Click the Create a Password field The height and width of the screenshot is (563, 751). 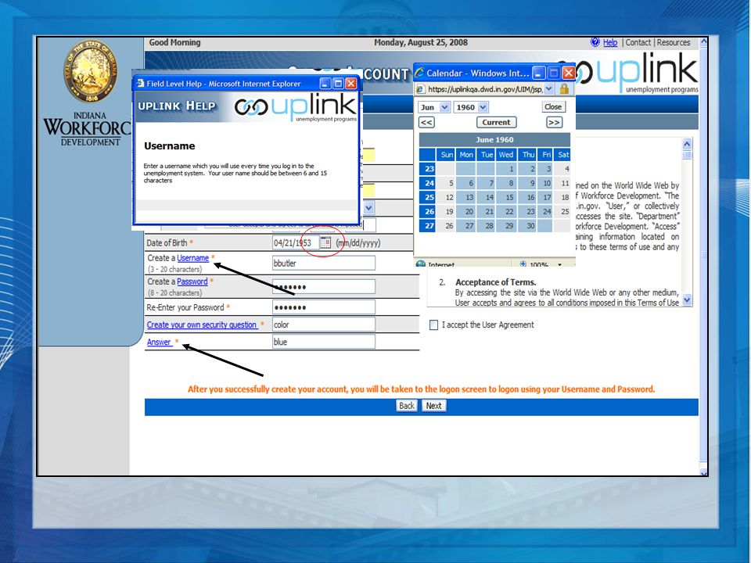pyautogui.click(x=323, y=287)
